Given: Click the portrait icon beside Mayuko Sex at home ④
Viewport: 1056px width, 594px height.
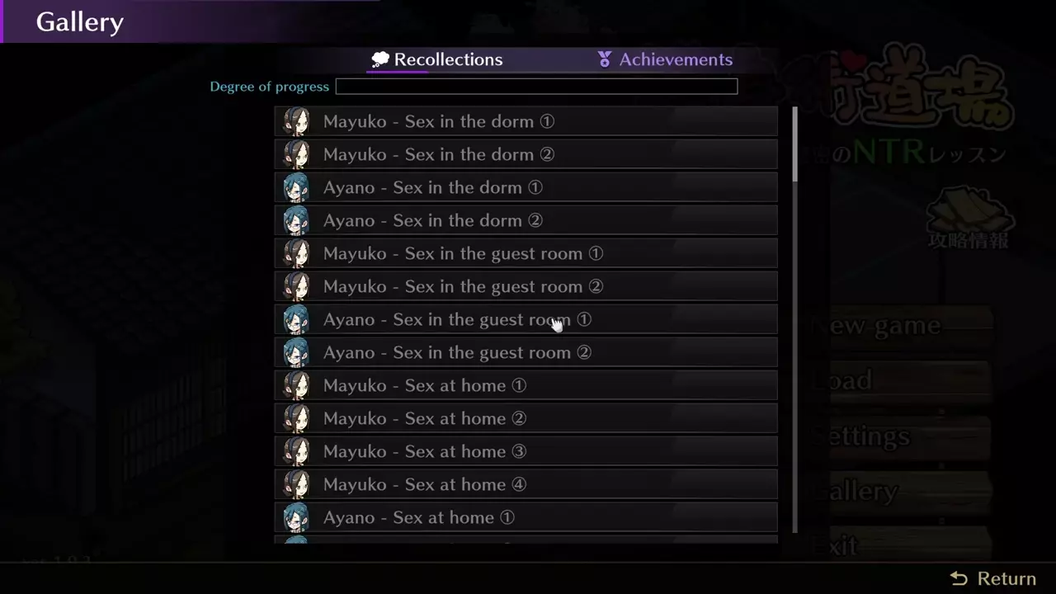Looking at the screenshot, I should [296, 484].
